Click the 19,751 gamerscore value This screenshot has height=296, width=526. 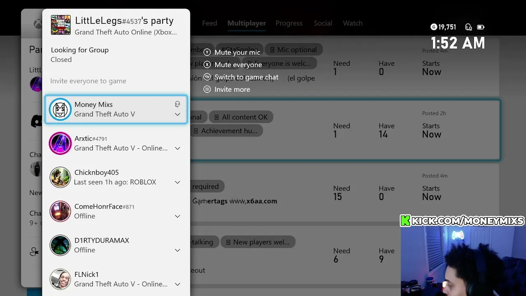[447, 27]
